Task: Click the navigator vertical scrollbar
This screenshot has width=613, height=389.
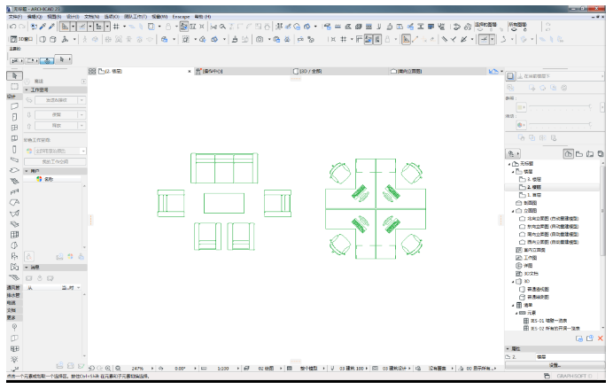Action: point(602,211)
